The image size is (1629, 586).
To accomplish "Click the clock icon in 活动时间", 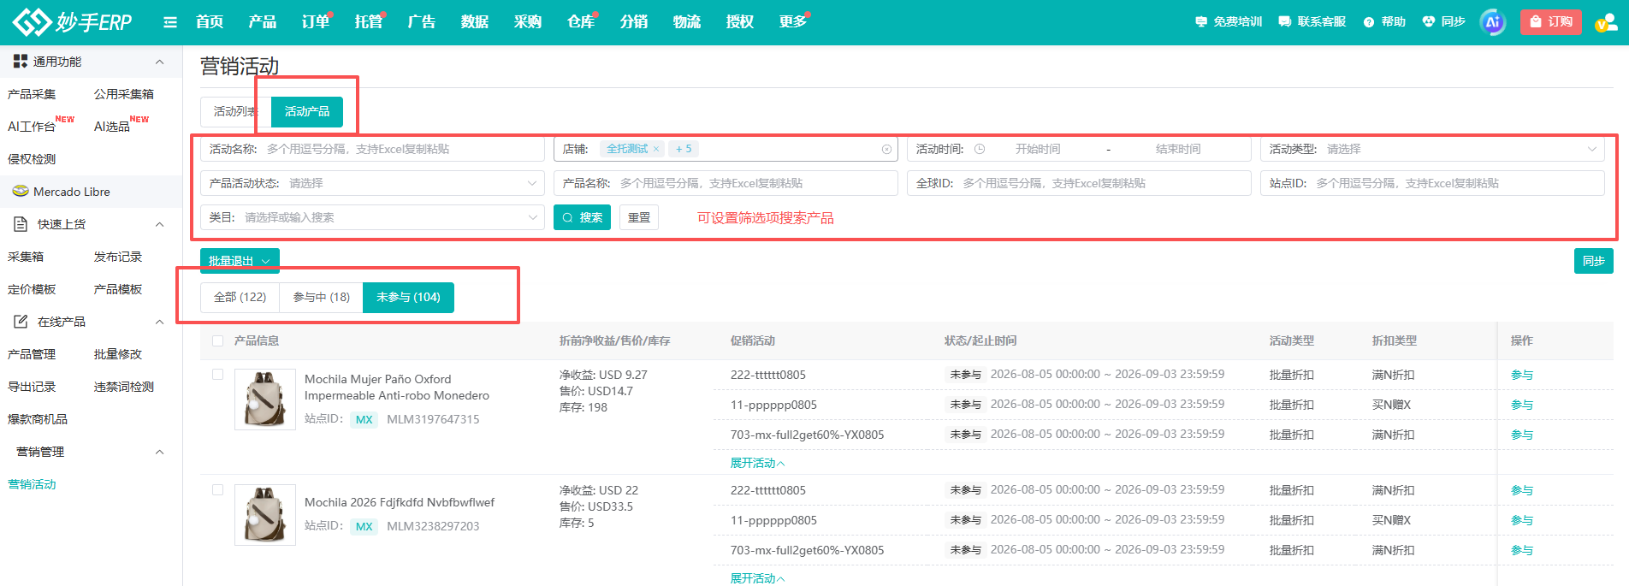I will point(980,149).
